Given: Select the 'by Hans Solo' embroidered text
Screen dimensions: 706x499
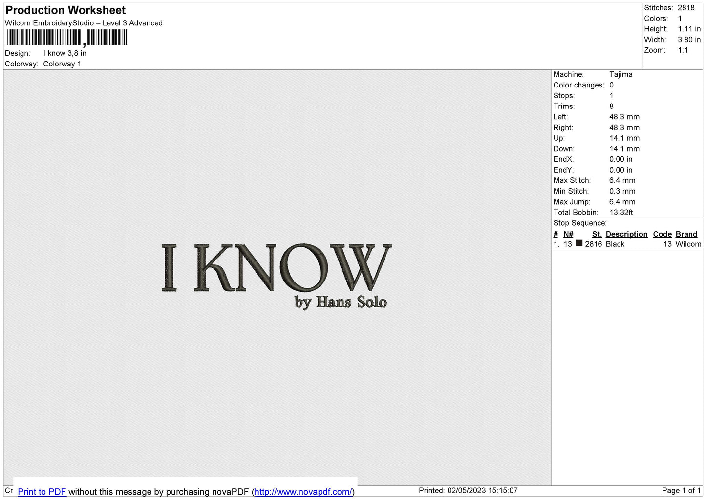Looking at the screenshot, I should [x=341, y=302].
